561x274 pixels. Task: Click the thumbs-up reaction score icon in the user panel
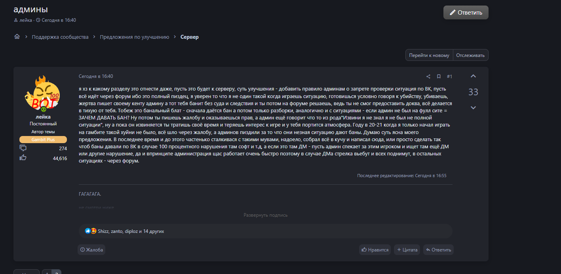point(23,158)
